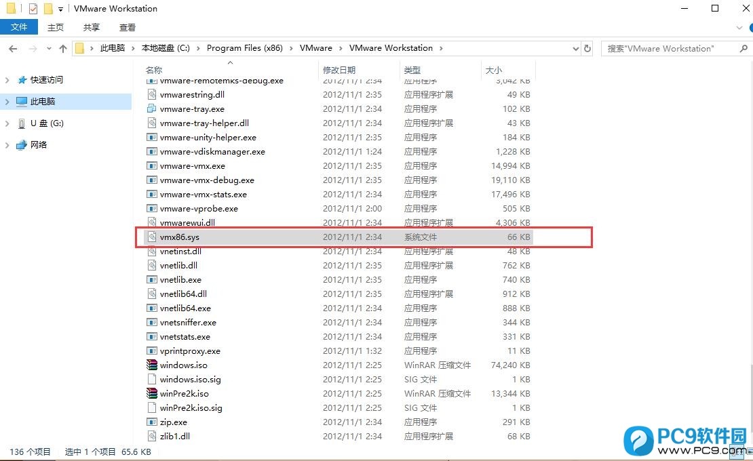The image size is (753, 461).
Task: Switch to the 查看 (View) tab
Action: pos(128,27)
